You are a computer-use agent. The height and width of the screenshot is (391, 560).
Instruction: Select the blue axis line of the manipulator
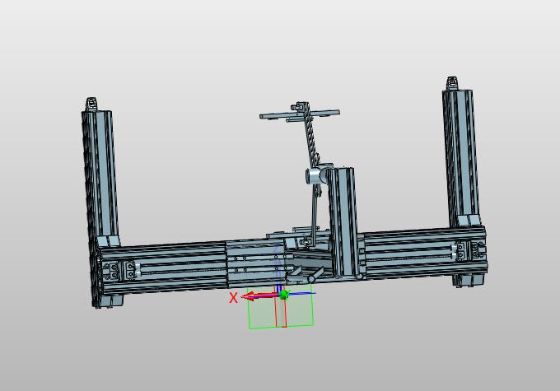click(302, 294)
